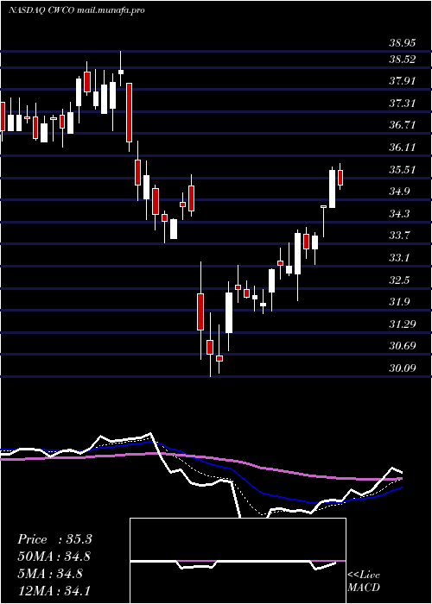The image size is (432, 604).
Task: Click the 35.51 price axis label
Action: 402,170
